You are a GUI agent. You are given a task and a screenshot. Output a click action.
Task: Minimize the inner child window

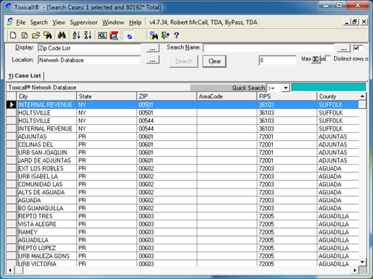point(347,22)
